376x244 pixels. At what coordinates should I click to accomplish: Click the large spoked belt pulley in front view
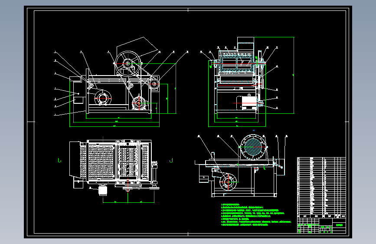point(128,64)
